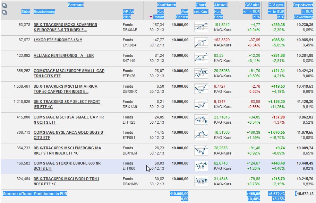Open chart thumbnail for Lyxor ETF EuroMTS 15+Y
316x203 pixels.
201,43
